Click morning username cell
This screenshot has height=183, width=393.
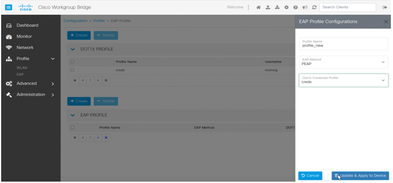271,70
